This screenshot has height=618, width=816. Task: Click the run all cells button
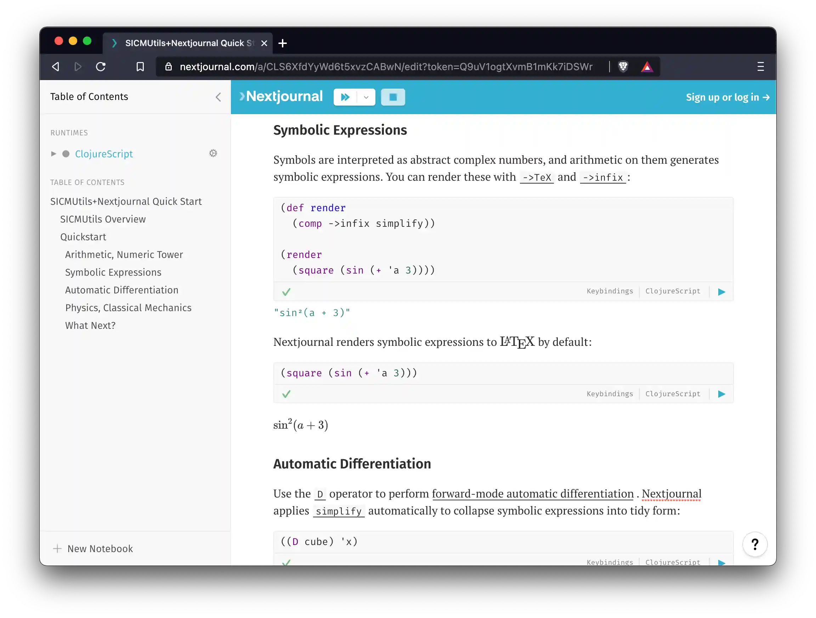pos(345,97)
